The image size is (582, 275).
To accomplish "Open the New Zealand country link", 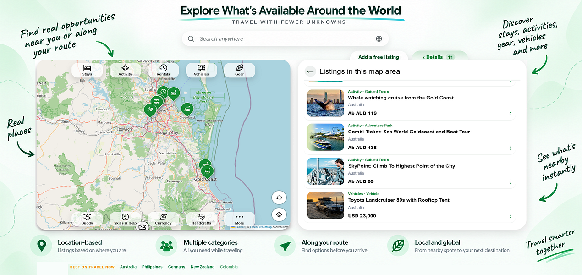I will (203, 267).
